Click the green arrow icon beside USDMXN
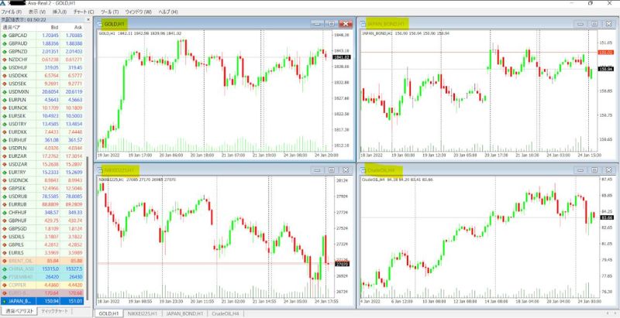This screenshot has width=620, height=318. coord(5,91)
